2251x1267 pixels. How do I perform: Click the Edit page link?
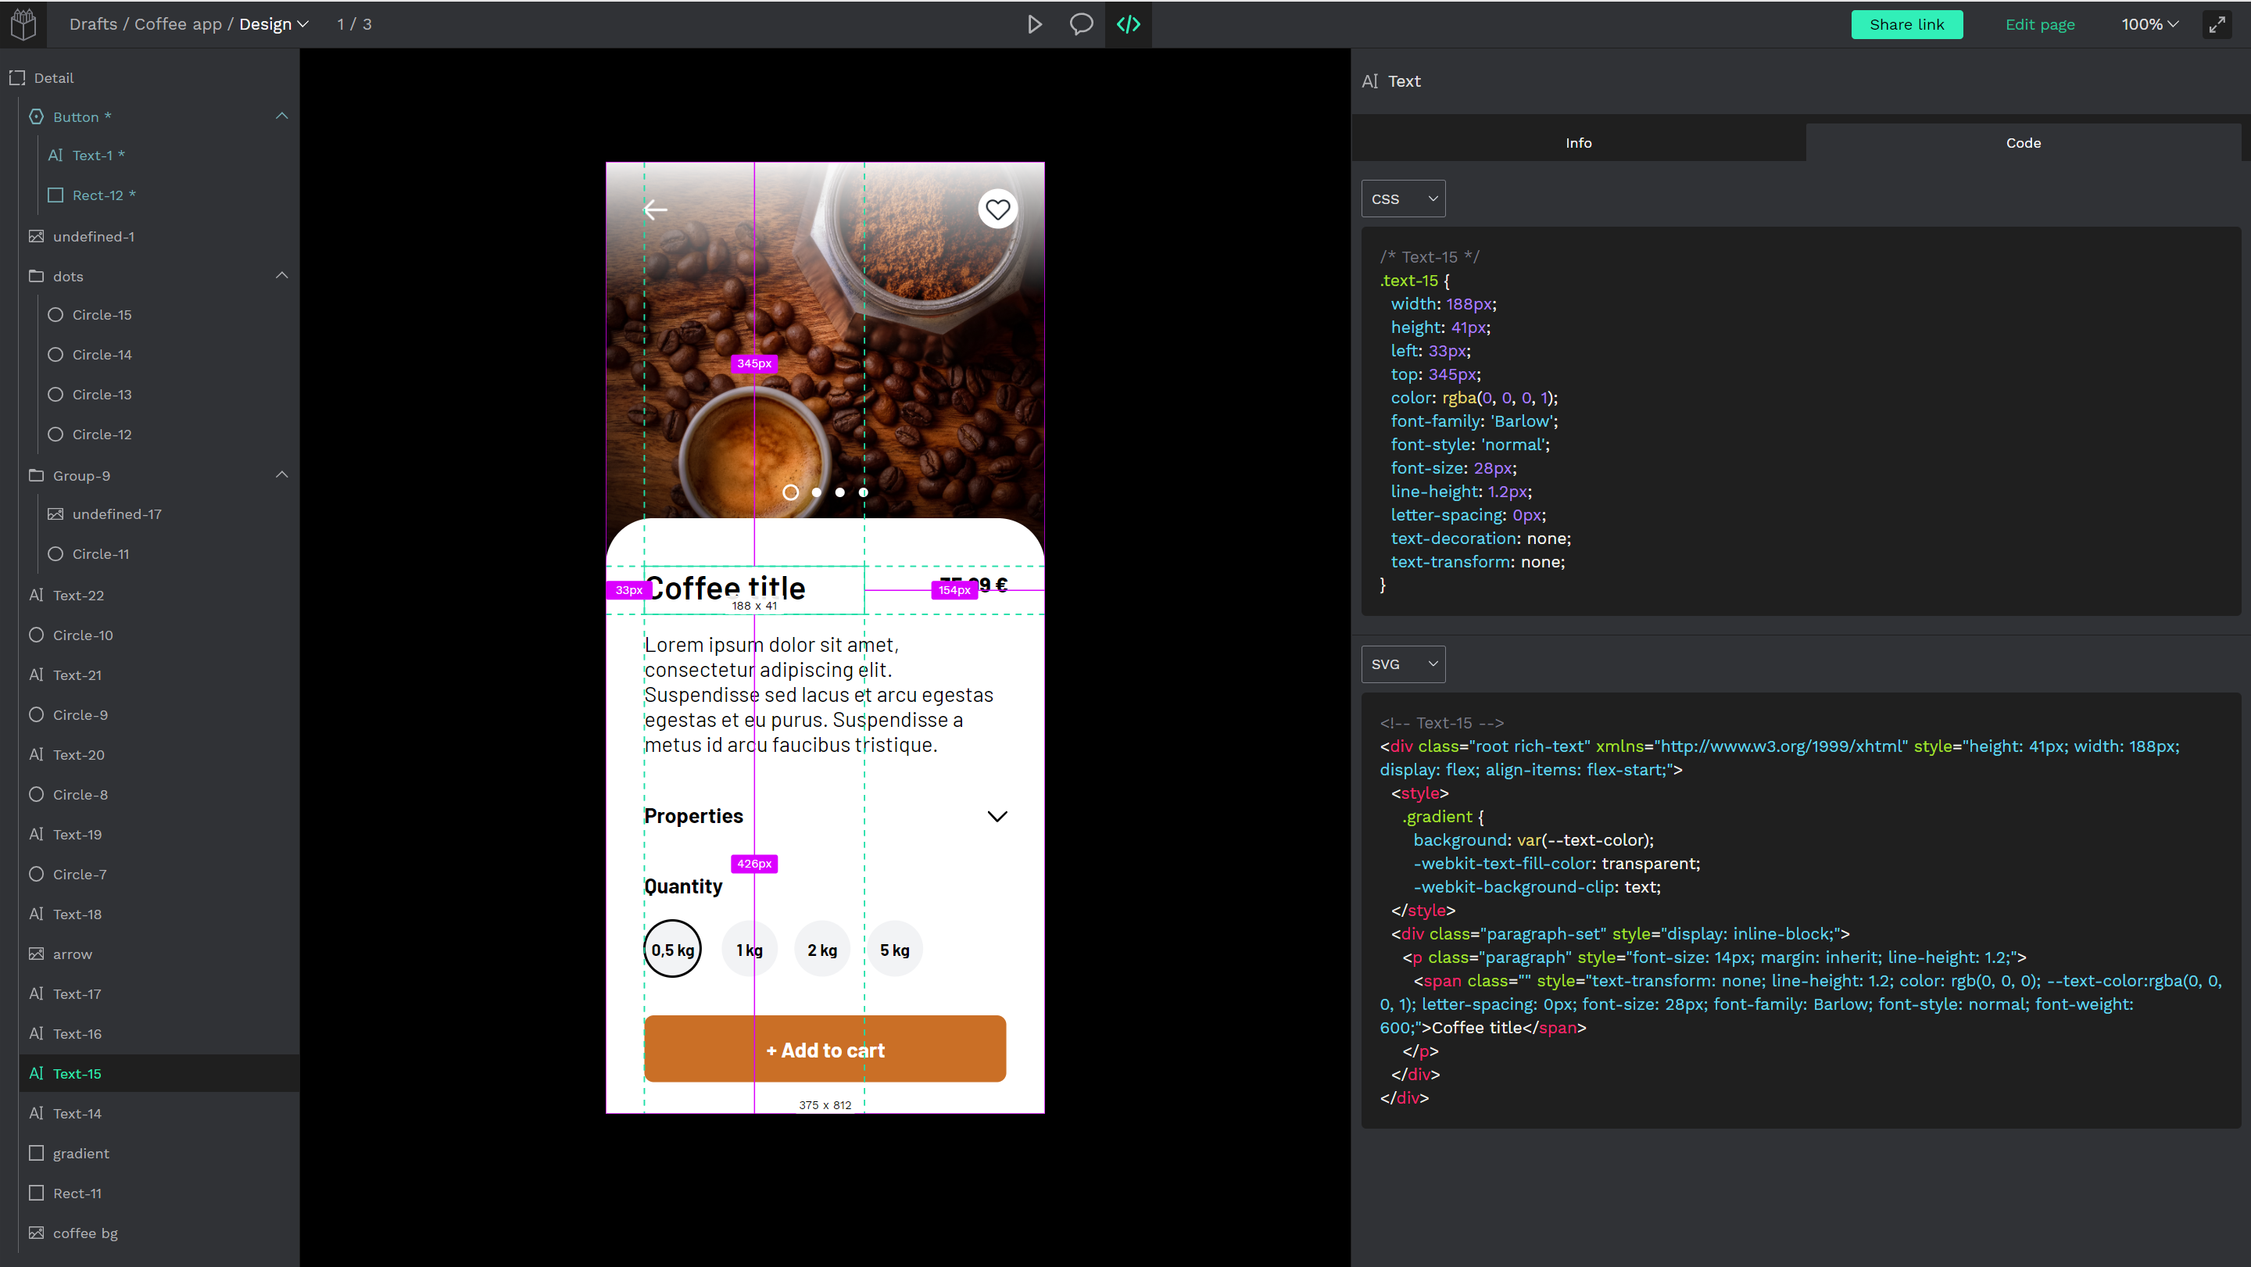coord(2039,24)
